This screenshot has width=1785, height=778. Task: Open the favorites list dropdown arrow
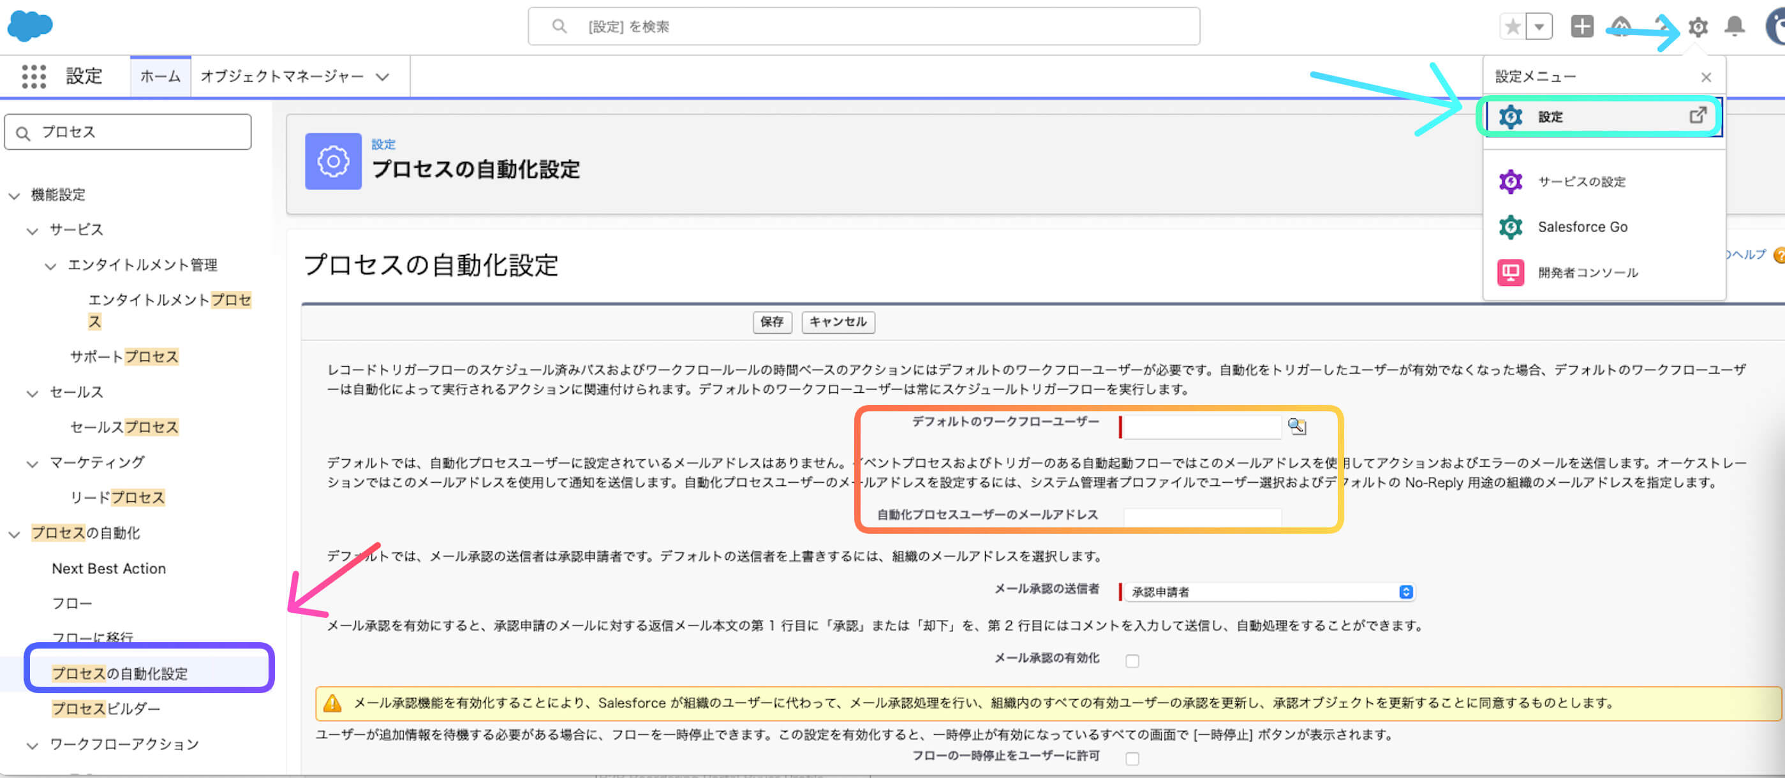pos(1539,27)
